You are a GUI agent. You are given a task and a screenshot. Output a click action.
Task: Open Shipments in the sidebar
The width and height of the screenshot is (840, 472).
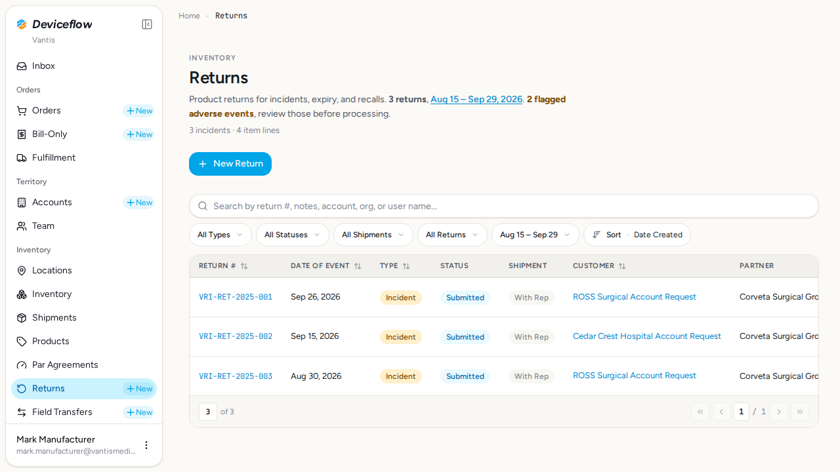tap(84, 318)
